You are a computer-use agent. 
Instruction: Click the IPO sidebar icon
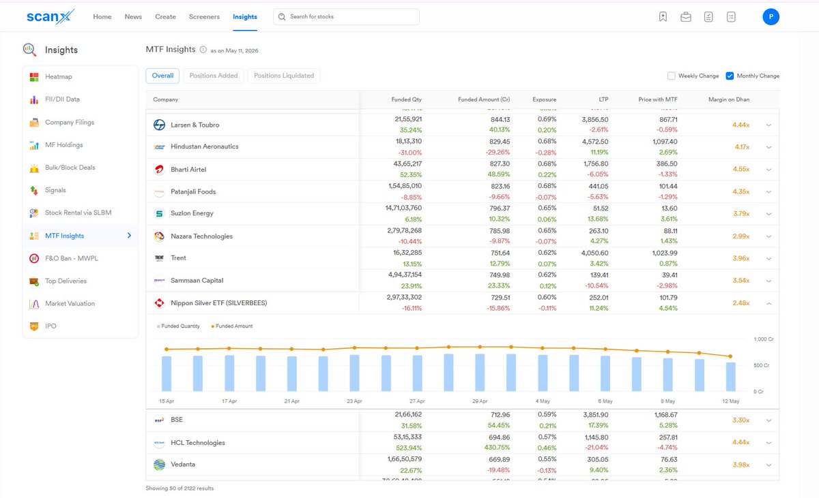[34, 326]
